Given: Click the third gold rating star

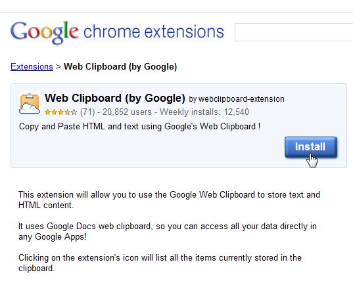Looking at the screenshot, I should pos(60,112).
